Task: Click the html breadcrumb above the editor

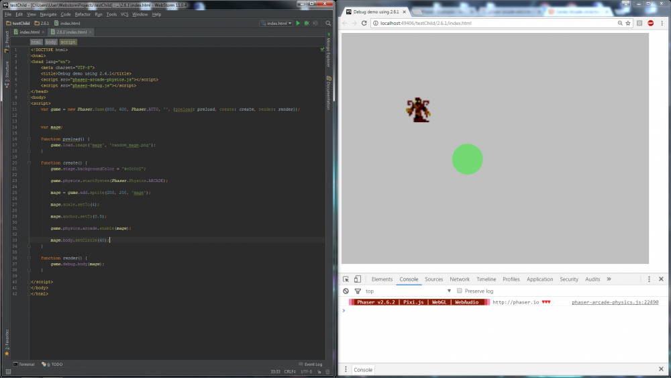Action: (36, 42)
